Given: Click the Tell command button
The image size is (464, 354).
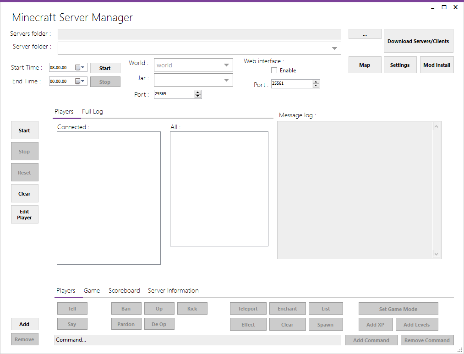Looking at the screenshot, I should [x=72, y=309].
